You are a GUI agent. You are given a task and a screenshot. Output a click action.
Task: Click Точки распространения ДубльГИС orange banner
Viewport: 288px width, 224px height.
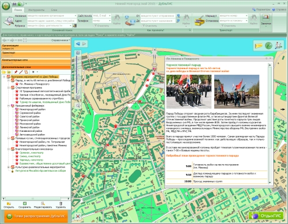point(36,217)
